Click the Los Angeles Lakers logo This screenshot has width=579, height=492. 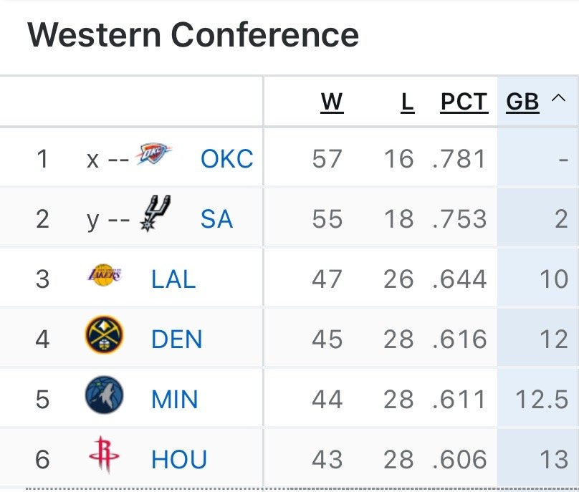(105, 276)
